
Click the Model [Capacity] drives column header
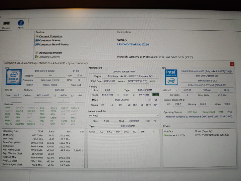tap(204, 131)
